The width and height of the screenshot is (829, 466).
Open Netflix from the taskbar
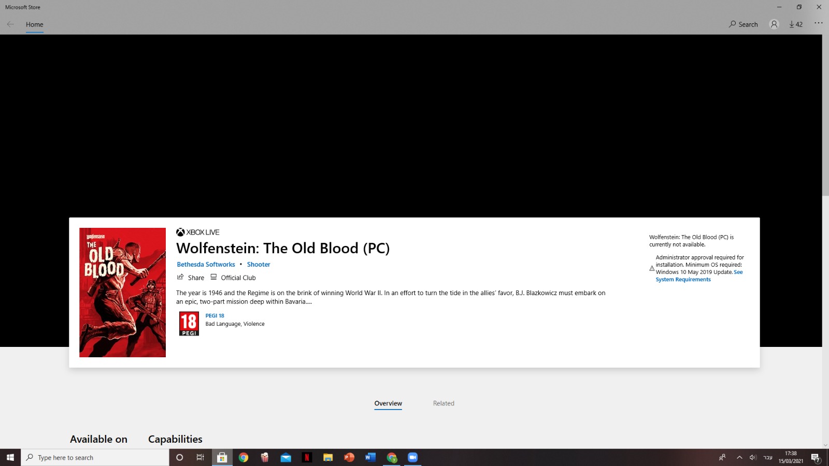coord(307,458)
